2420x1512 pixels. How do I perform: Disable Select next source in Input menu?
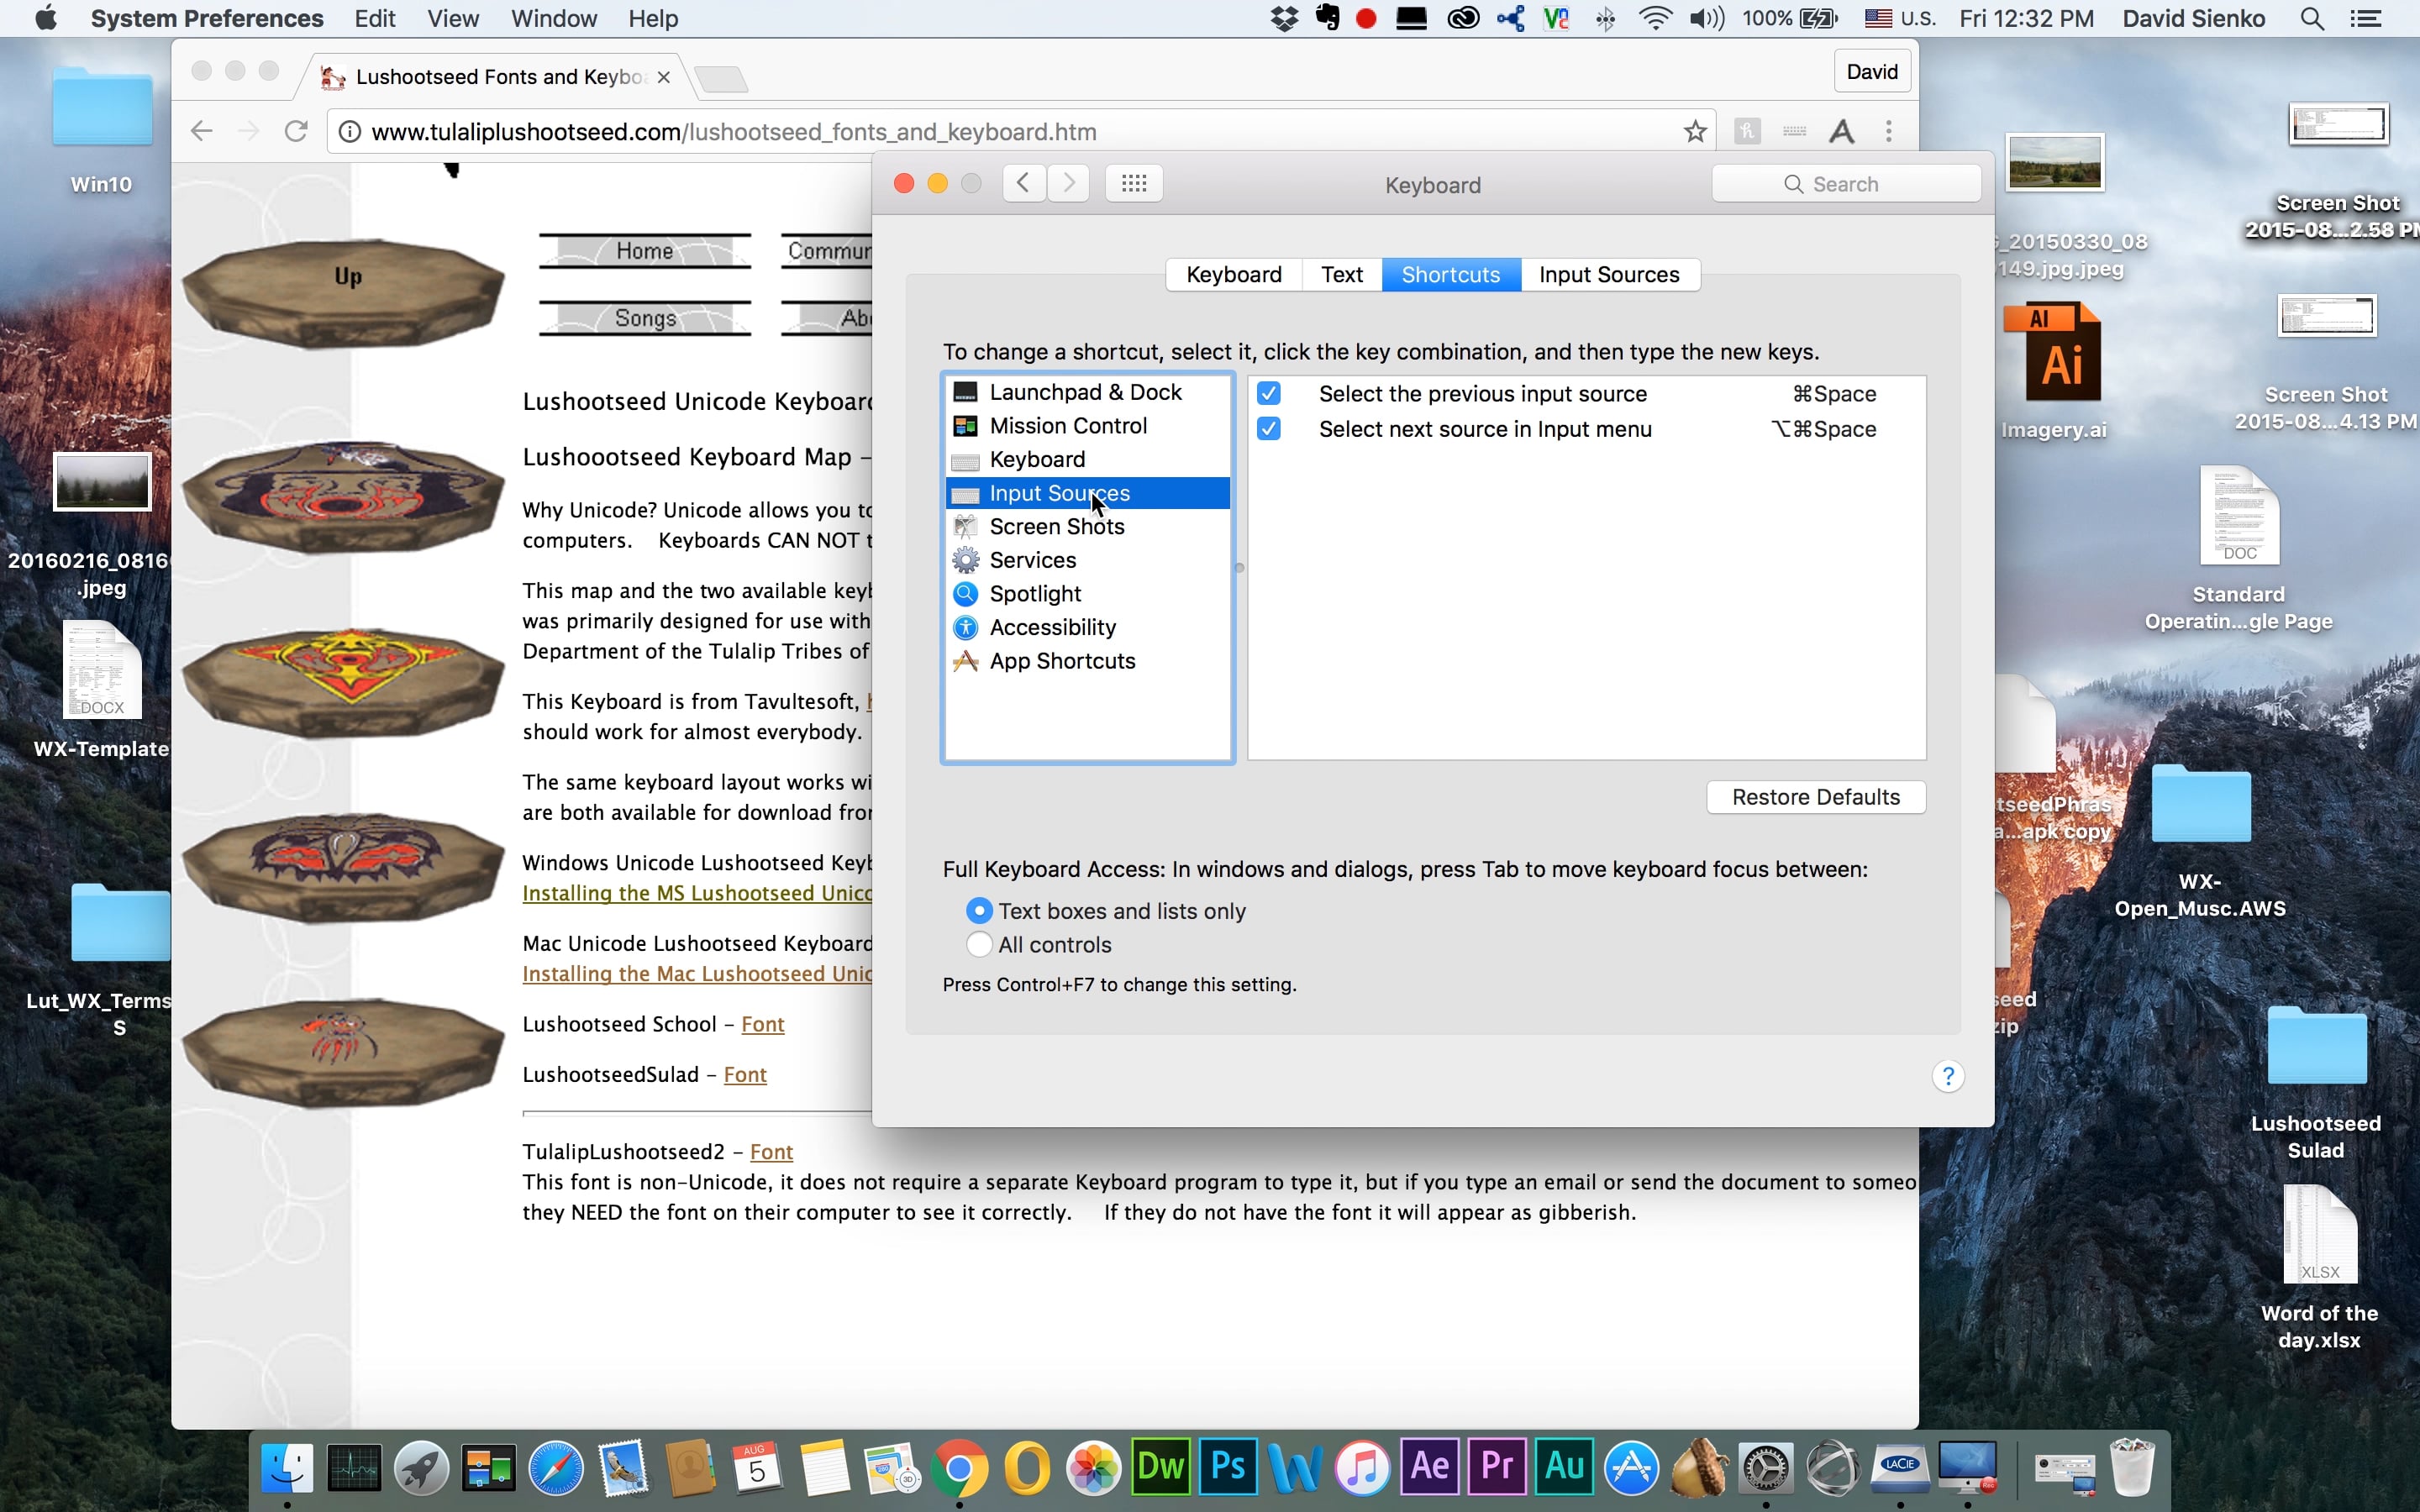pos(1268,428)
